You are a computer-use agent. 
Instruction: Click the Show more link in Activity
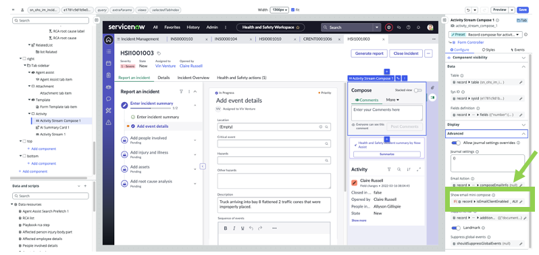pyautogui.click(x=358, y=221)
